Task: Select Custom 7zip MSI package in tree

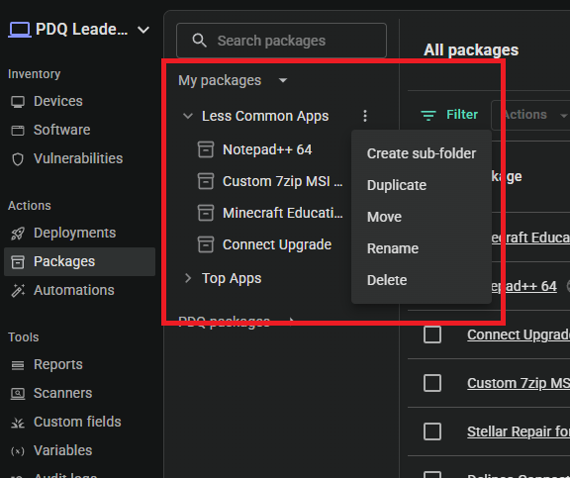Action: pos(282,181)
